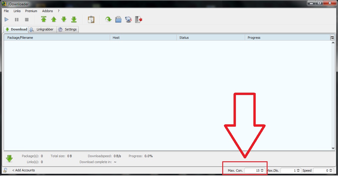Click the Speed limit input field
The height and width of the screenshot is (177, 338).
(321, 170)
